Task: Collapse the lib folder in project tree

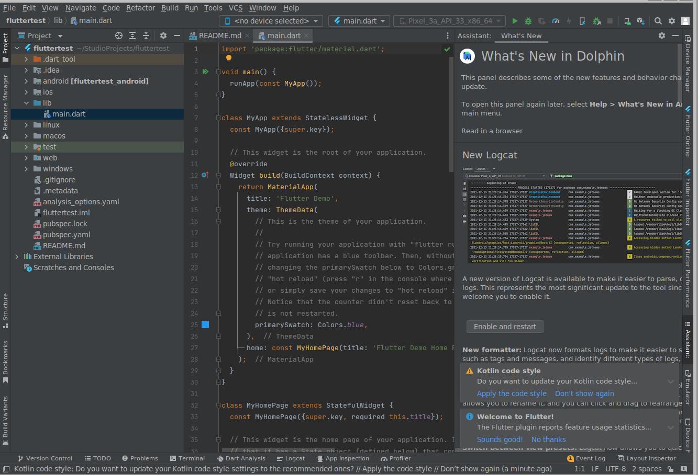Action: pos(26,103)
